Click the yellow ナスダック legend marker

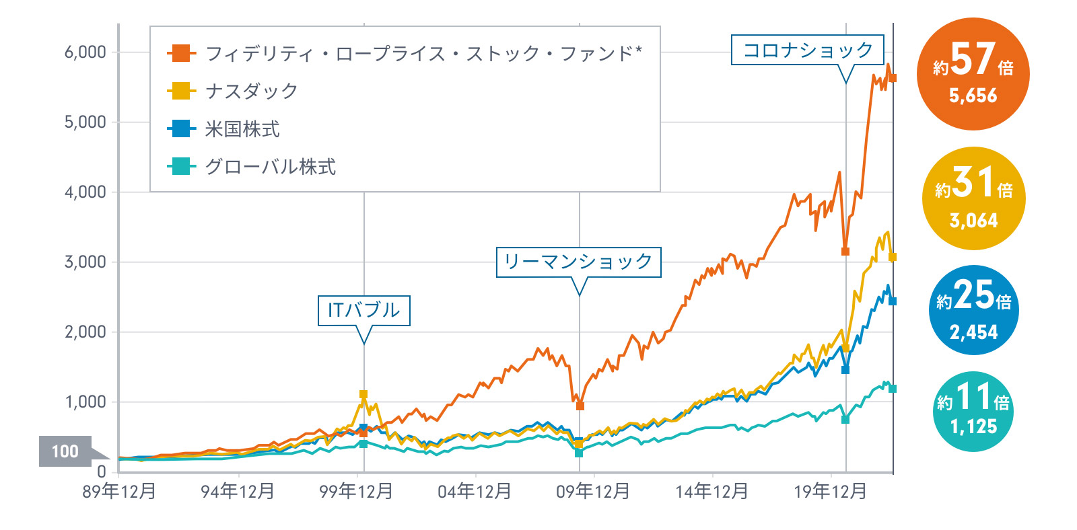(180, 91)
